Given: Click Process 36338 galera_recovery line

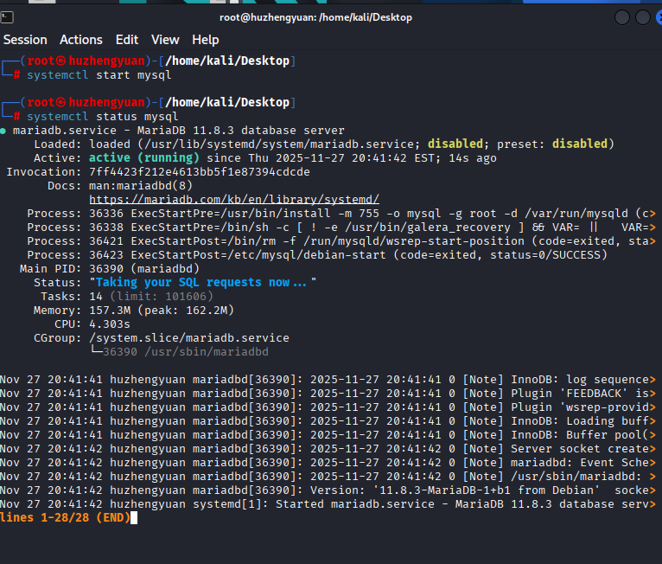Looking at the screenshot, I should pyautogui.click(x=341, y=228).
